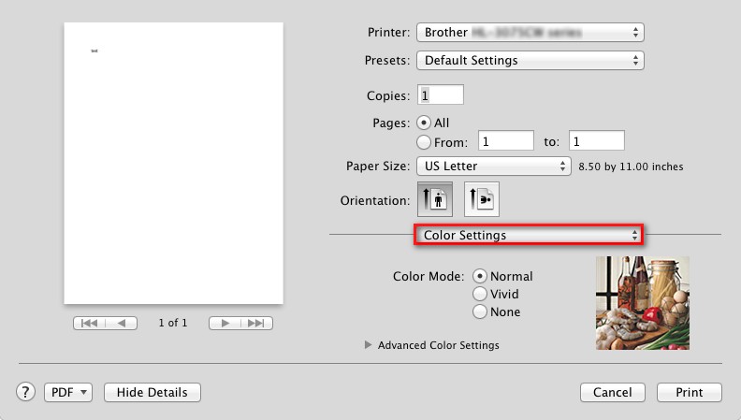Select landscape orientation icon
This screenshot has width=741, height=420.
481,199
